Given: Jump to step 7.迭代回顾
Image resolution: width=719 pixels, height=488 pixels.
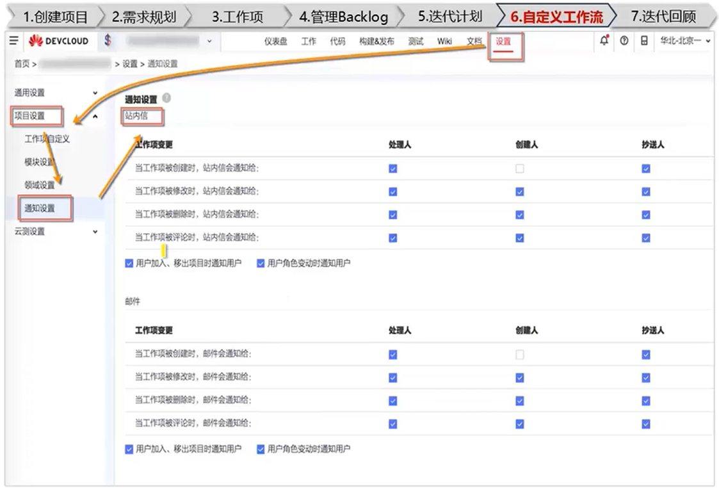Looking at the screenshot, I should click(x=663, y=17).
